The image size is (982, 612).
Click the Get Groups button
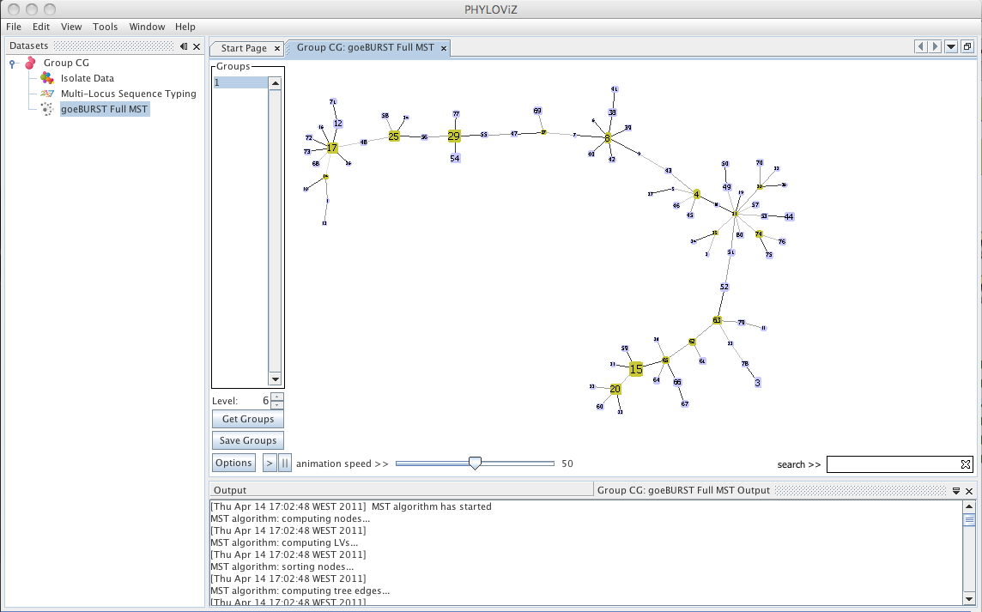point(248,419)
